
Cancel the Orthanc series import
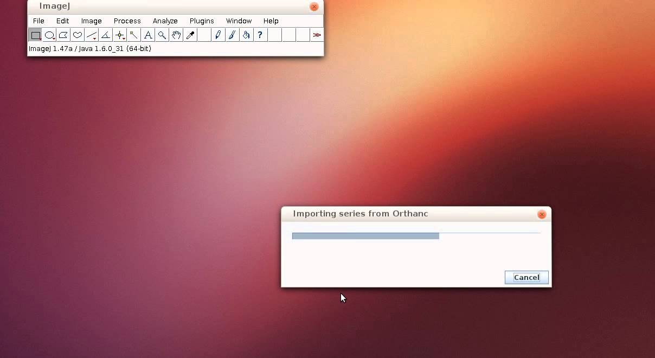[x=526, y=277]
